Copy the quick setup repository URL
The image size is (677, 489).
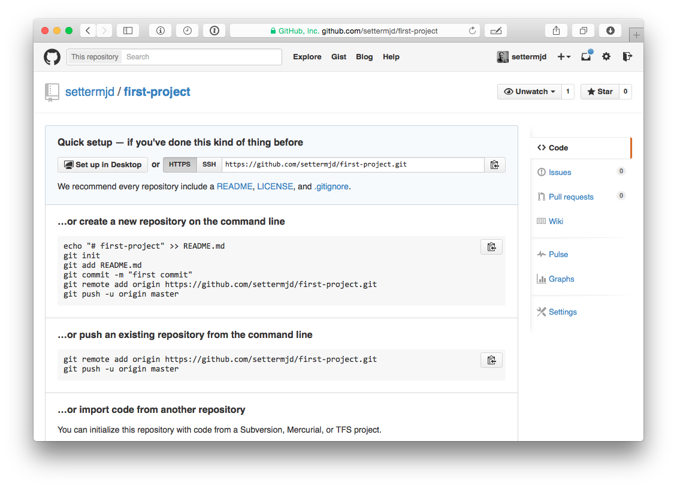click(x=495, y=164)
